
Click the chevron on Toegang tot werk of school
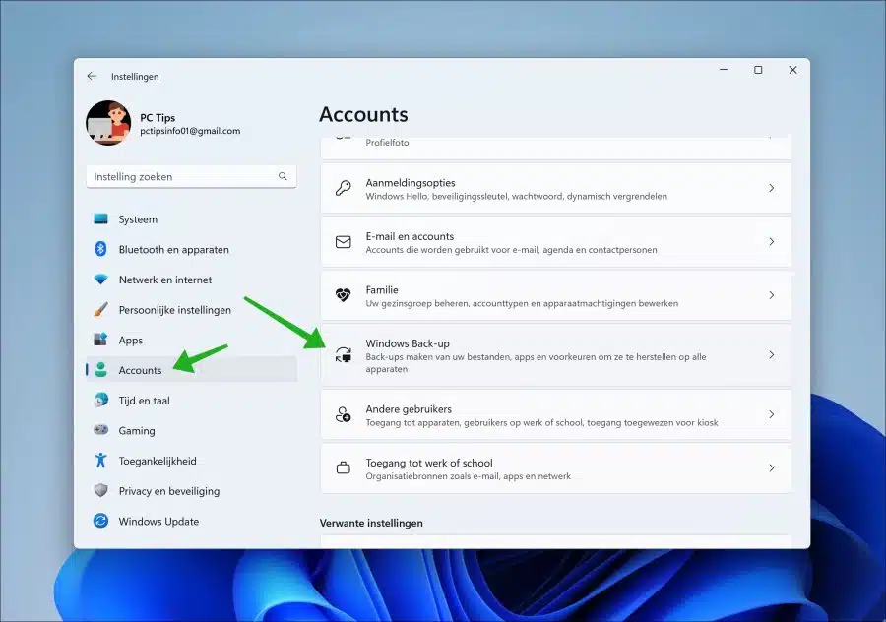click(x=771, y=468)
